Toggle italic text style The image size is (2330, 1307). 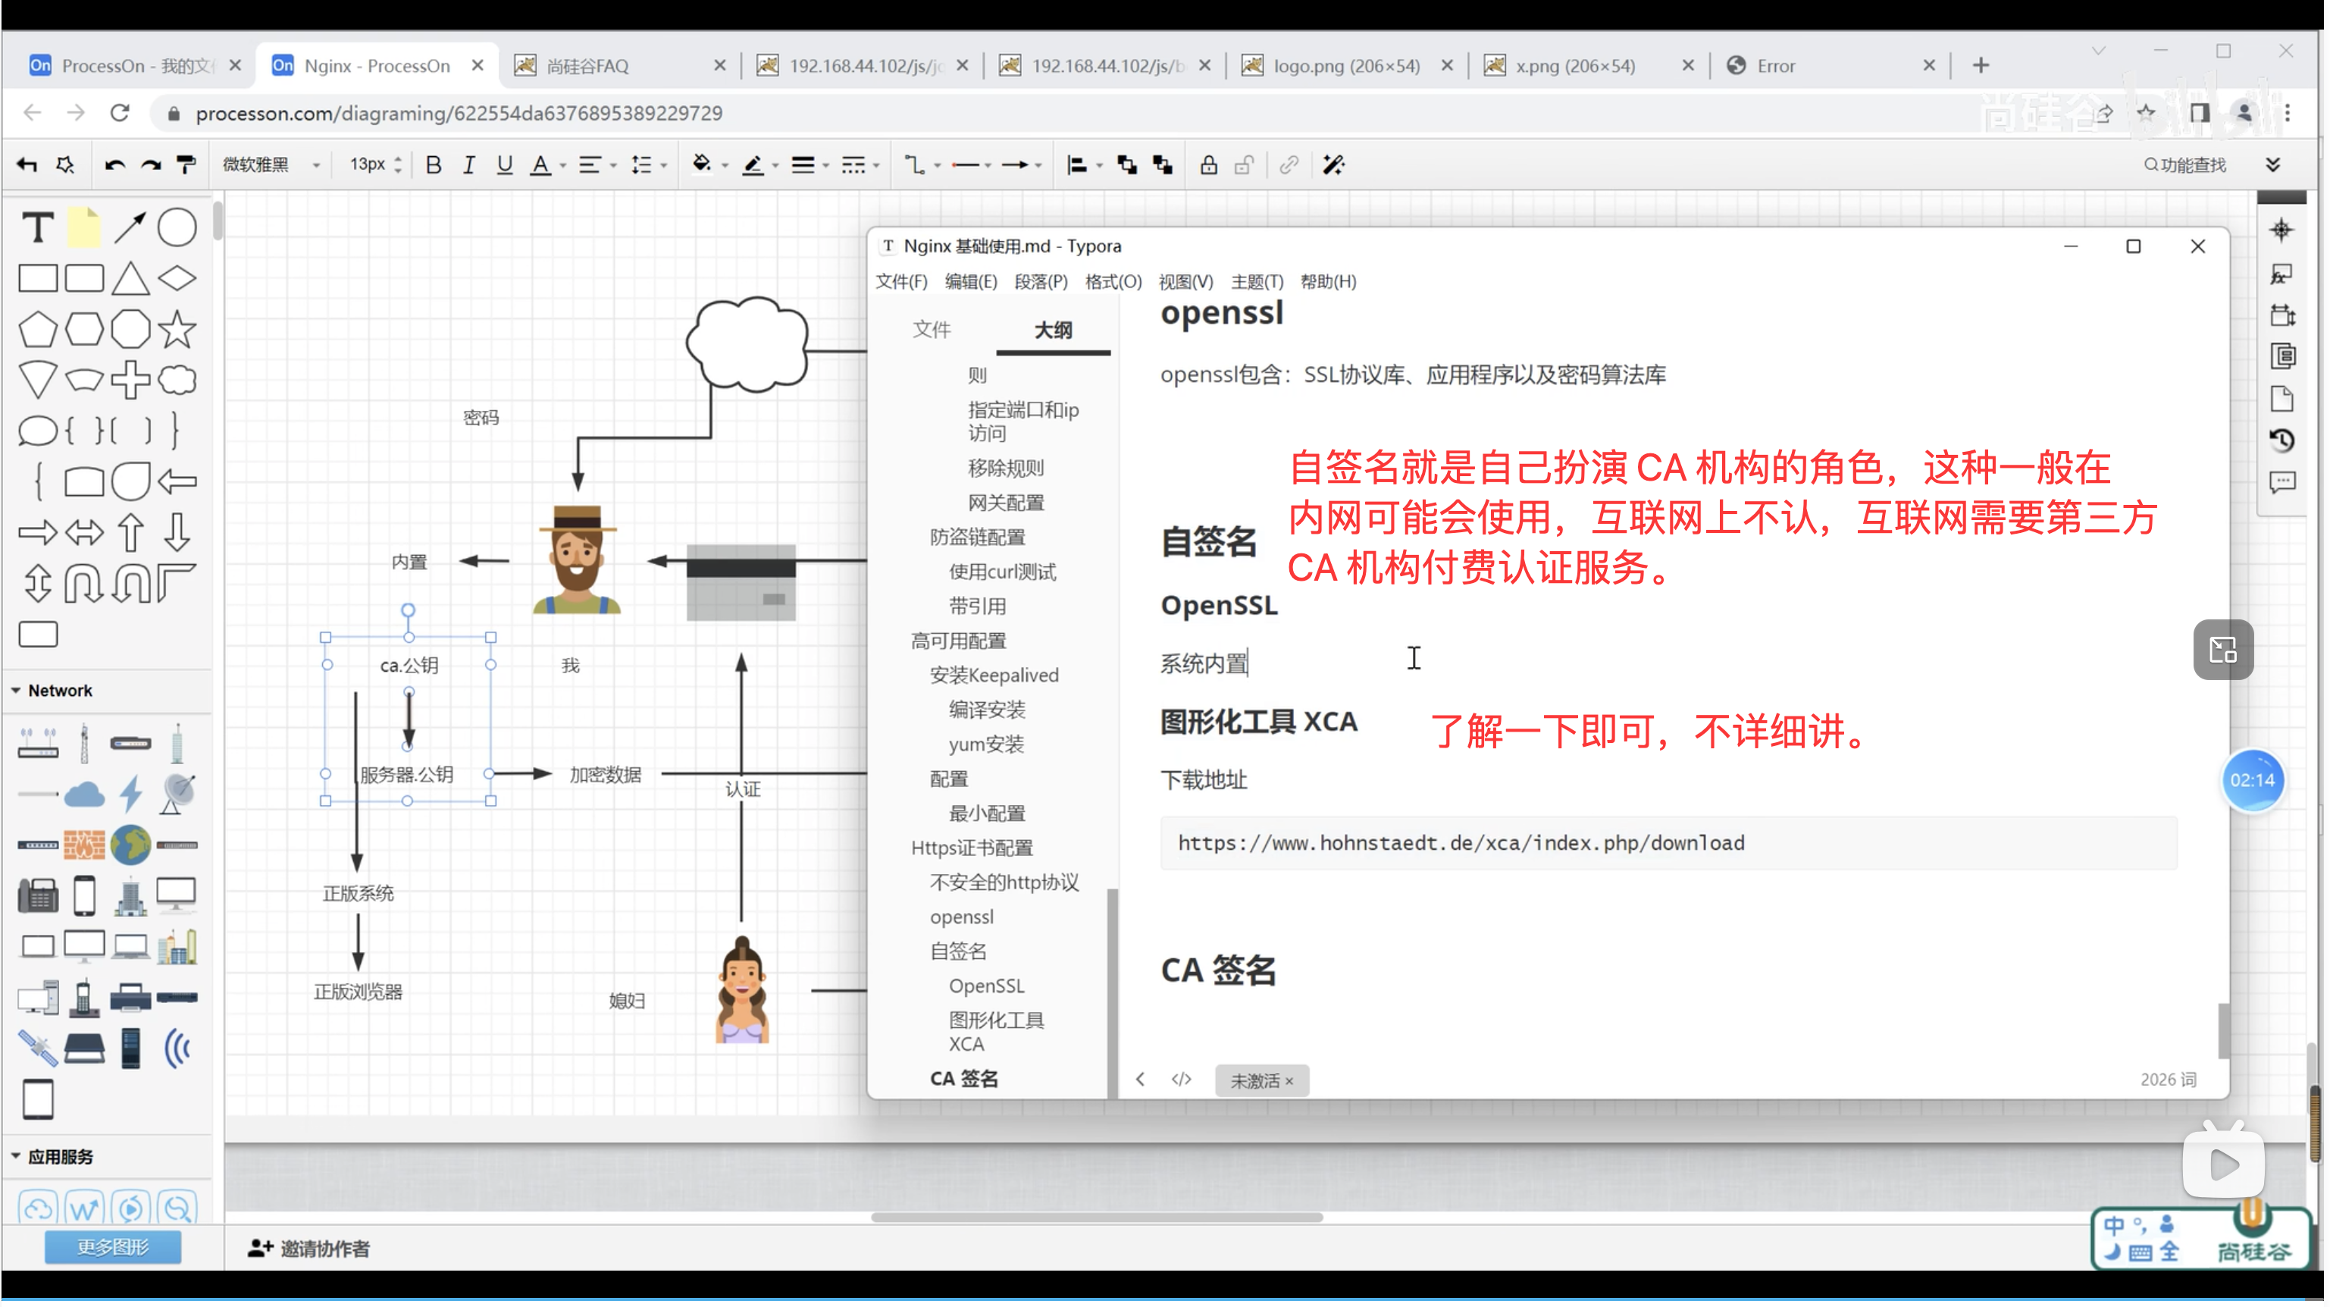pos(468,165)
